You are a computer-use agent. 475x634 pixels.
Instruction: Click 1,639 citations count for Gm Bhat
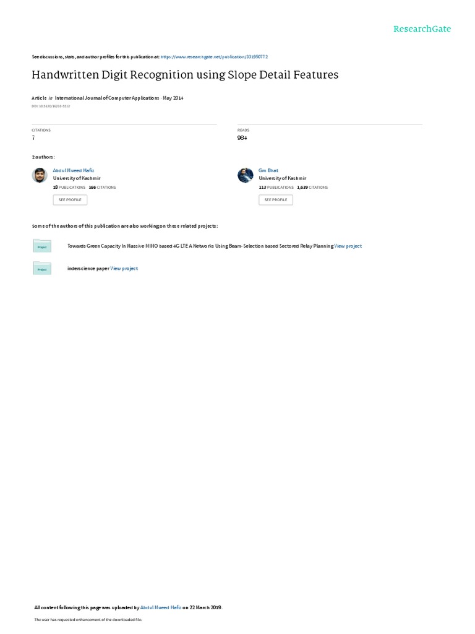click(312, 188)
